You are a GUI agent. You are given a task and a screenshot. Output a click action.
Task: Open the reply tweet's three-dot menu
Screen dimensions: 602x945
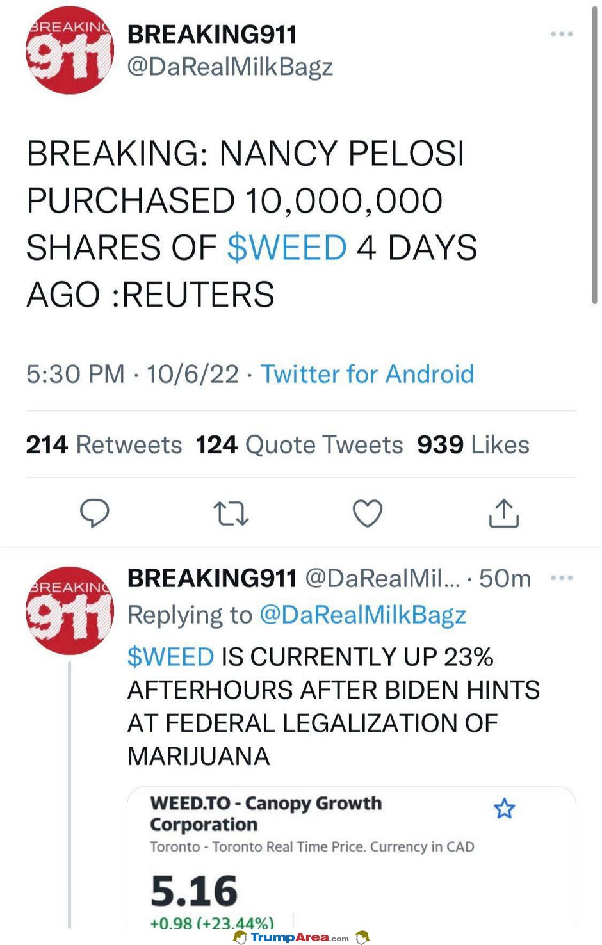tap(562, 578)
